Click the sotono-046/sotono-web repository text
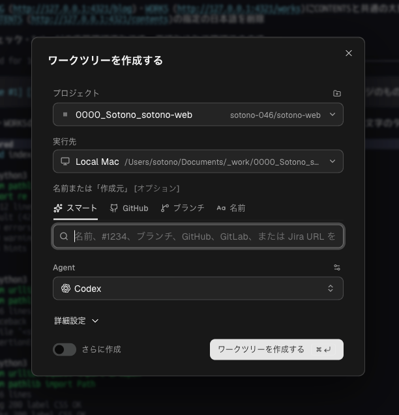 (275, 115)
